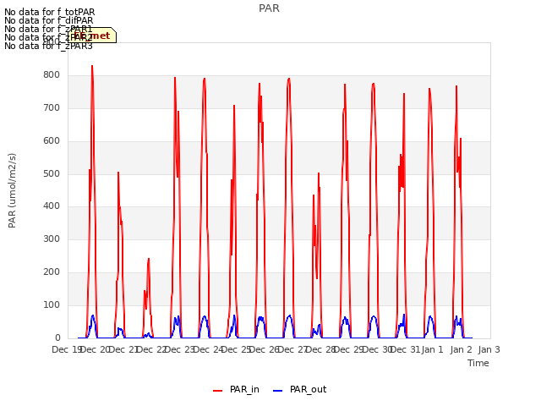The height and width of the screenshot is (406, 541).
Task: Toggle the PAR_out legend entry
Action: (300, 390)
